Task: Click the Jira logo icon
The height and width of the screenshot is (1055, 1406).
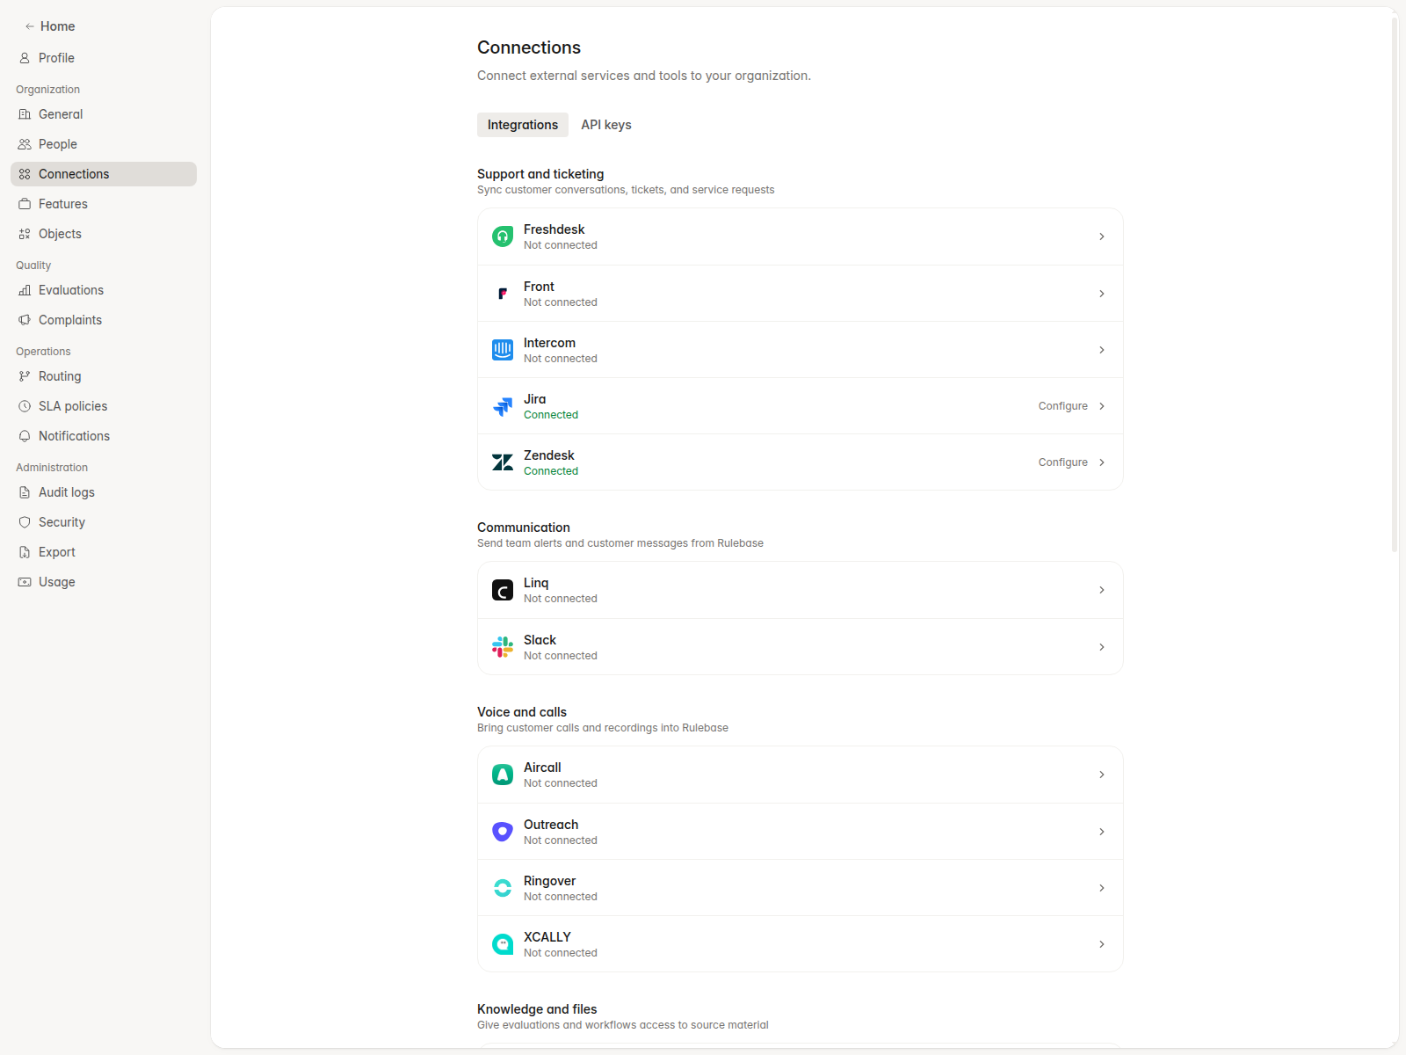Action: pos(503,406)
